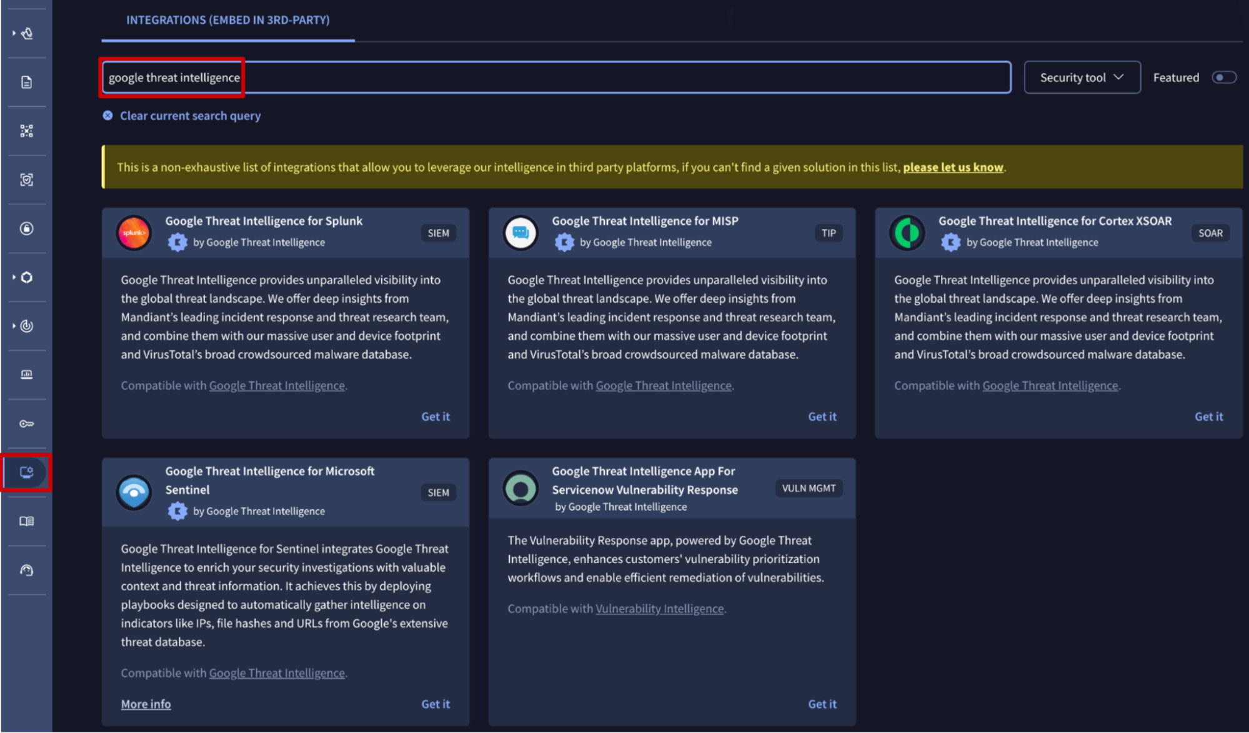Follow the 'please let us know' link
Image resolution: width=1249 pixels, height=733 pixels.
953,167
